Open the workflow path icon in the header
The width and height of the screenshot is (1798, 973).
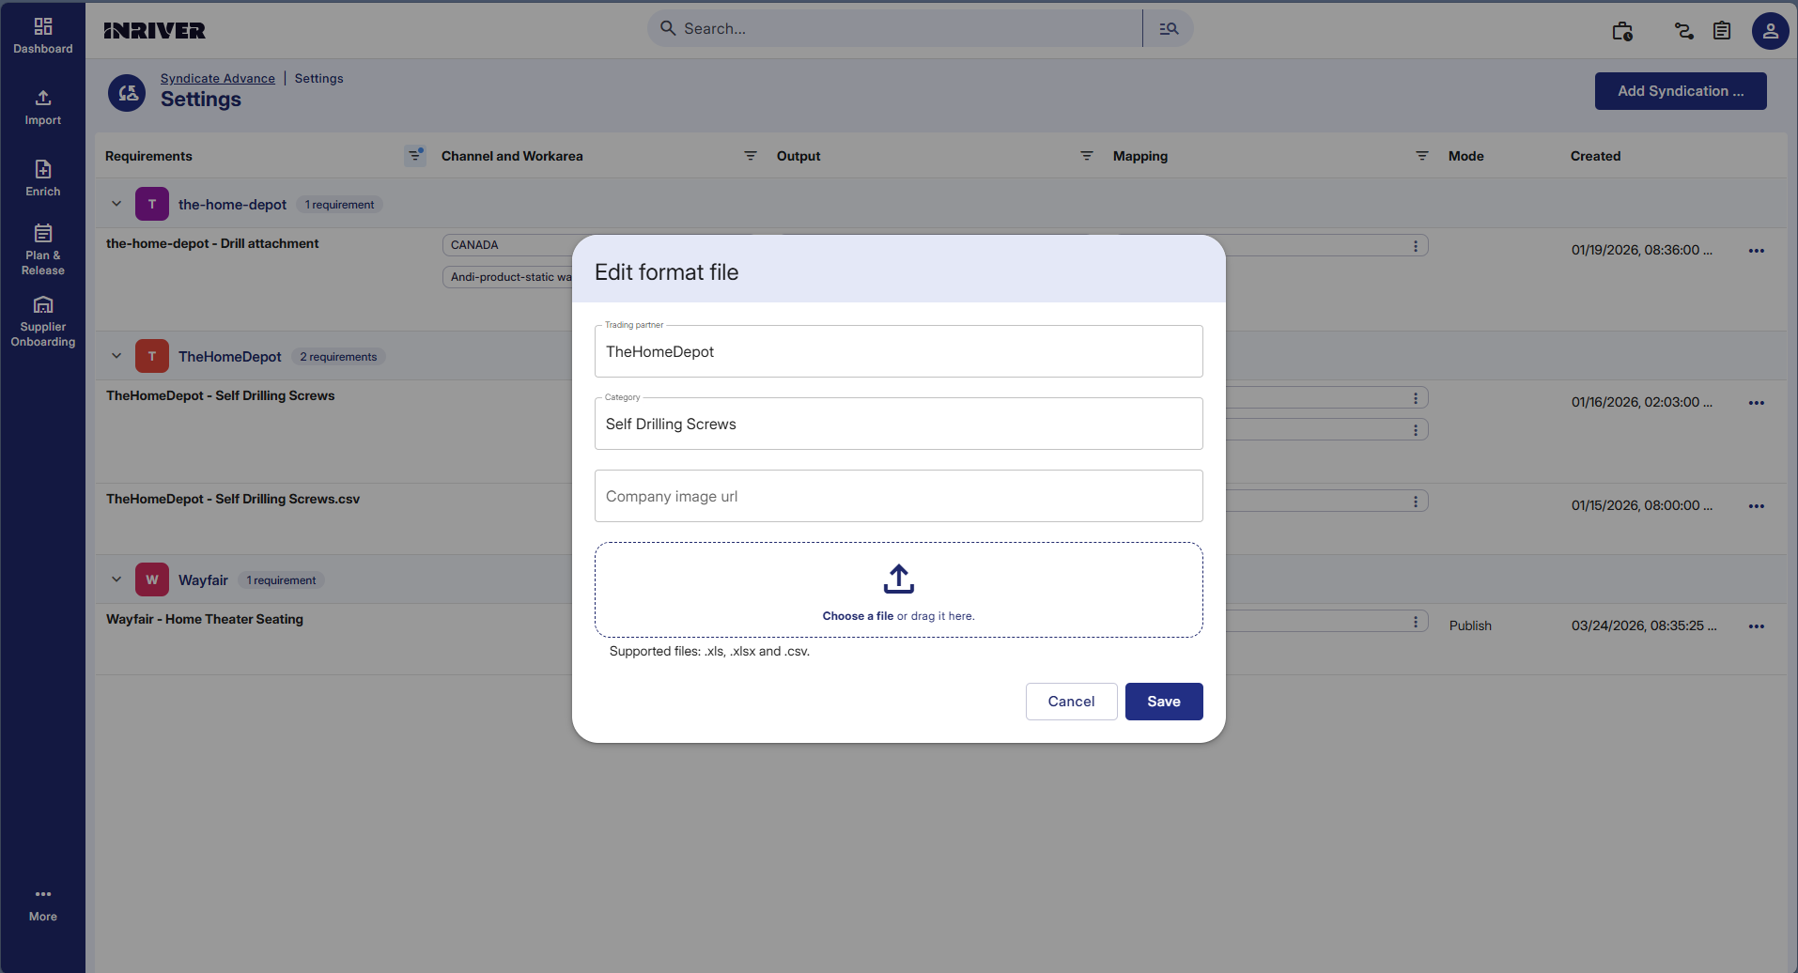(1684, 31)
